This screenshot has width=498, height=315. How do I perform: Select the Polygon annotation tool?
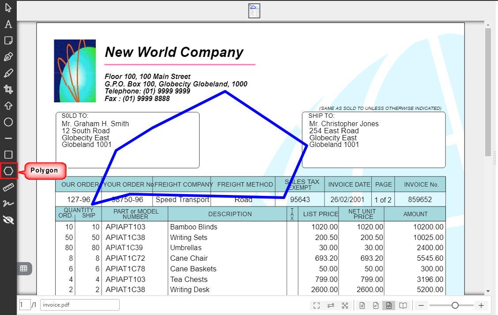[x=8, y=171]
